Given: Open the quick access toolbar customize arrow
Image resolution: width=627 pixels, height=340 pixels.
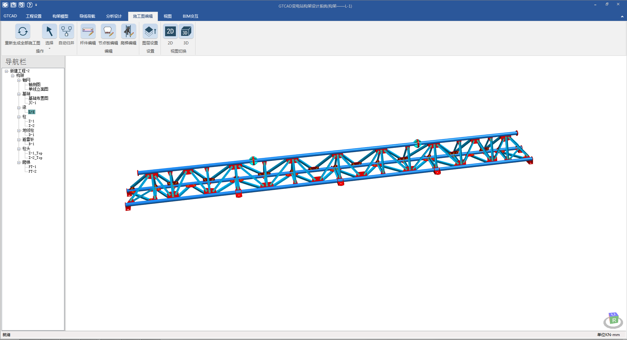Looking at the screenshot, I should [36, 5].
